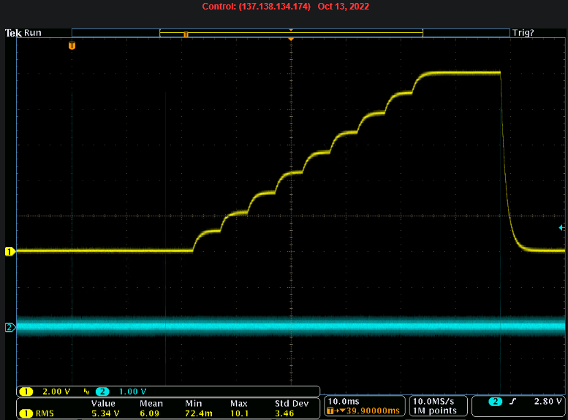
Task: Click the trigger source channel 2 badge
Action: click(x=495, y=402)
